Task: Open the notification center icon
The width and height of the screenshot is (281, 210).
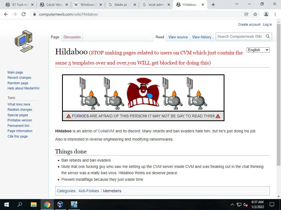Action: (272, 205)
